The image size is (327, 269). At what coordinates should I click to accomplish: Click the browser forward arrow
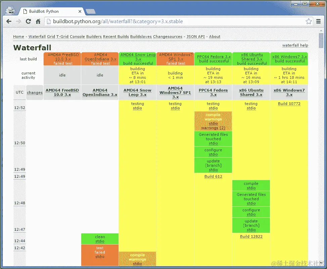pos(19,21)
